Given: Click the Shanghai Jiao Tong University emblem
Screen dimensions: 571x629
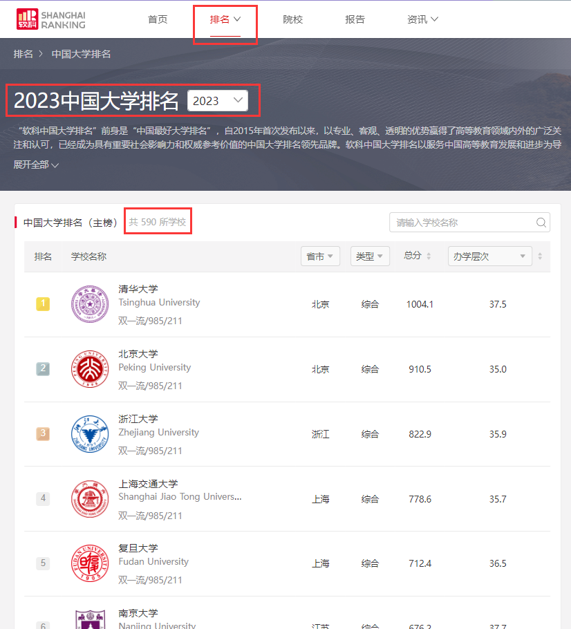Looking at the screenshot, I should 90,499.
